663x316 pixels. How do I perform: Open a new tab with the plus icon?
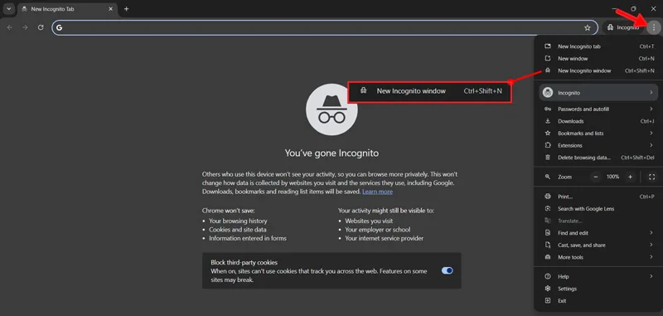click(x=126, y=9)
